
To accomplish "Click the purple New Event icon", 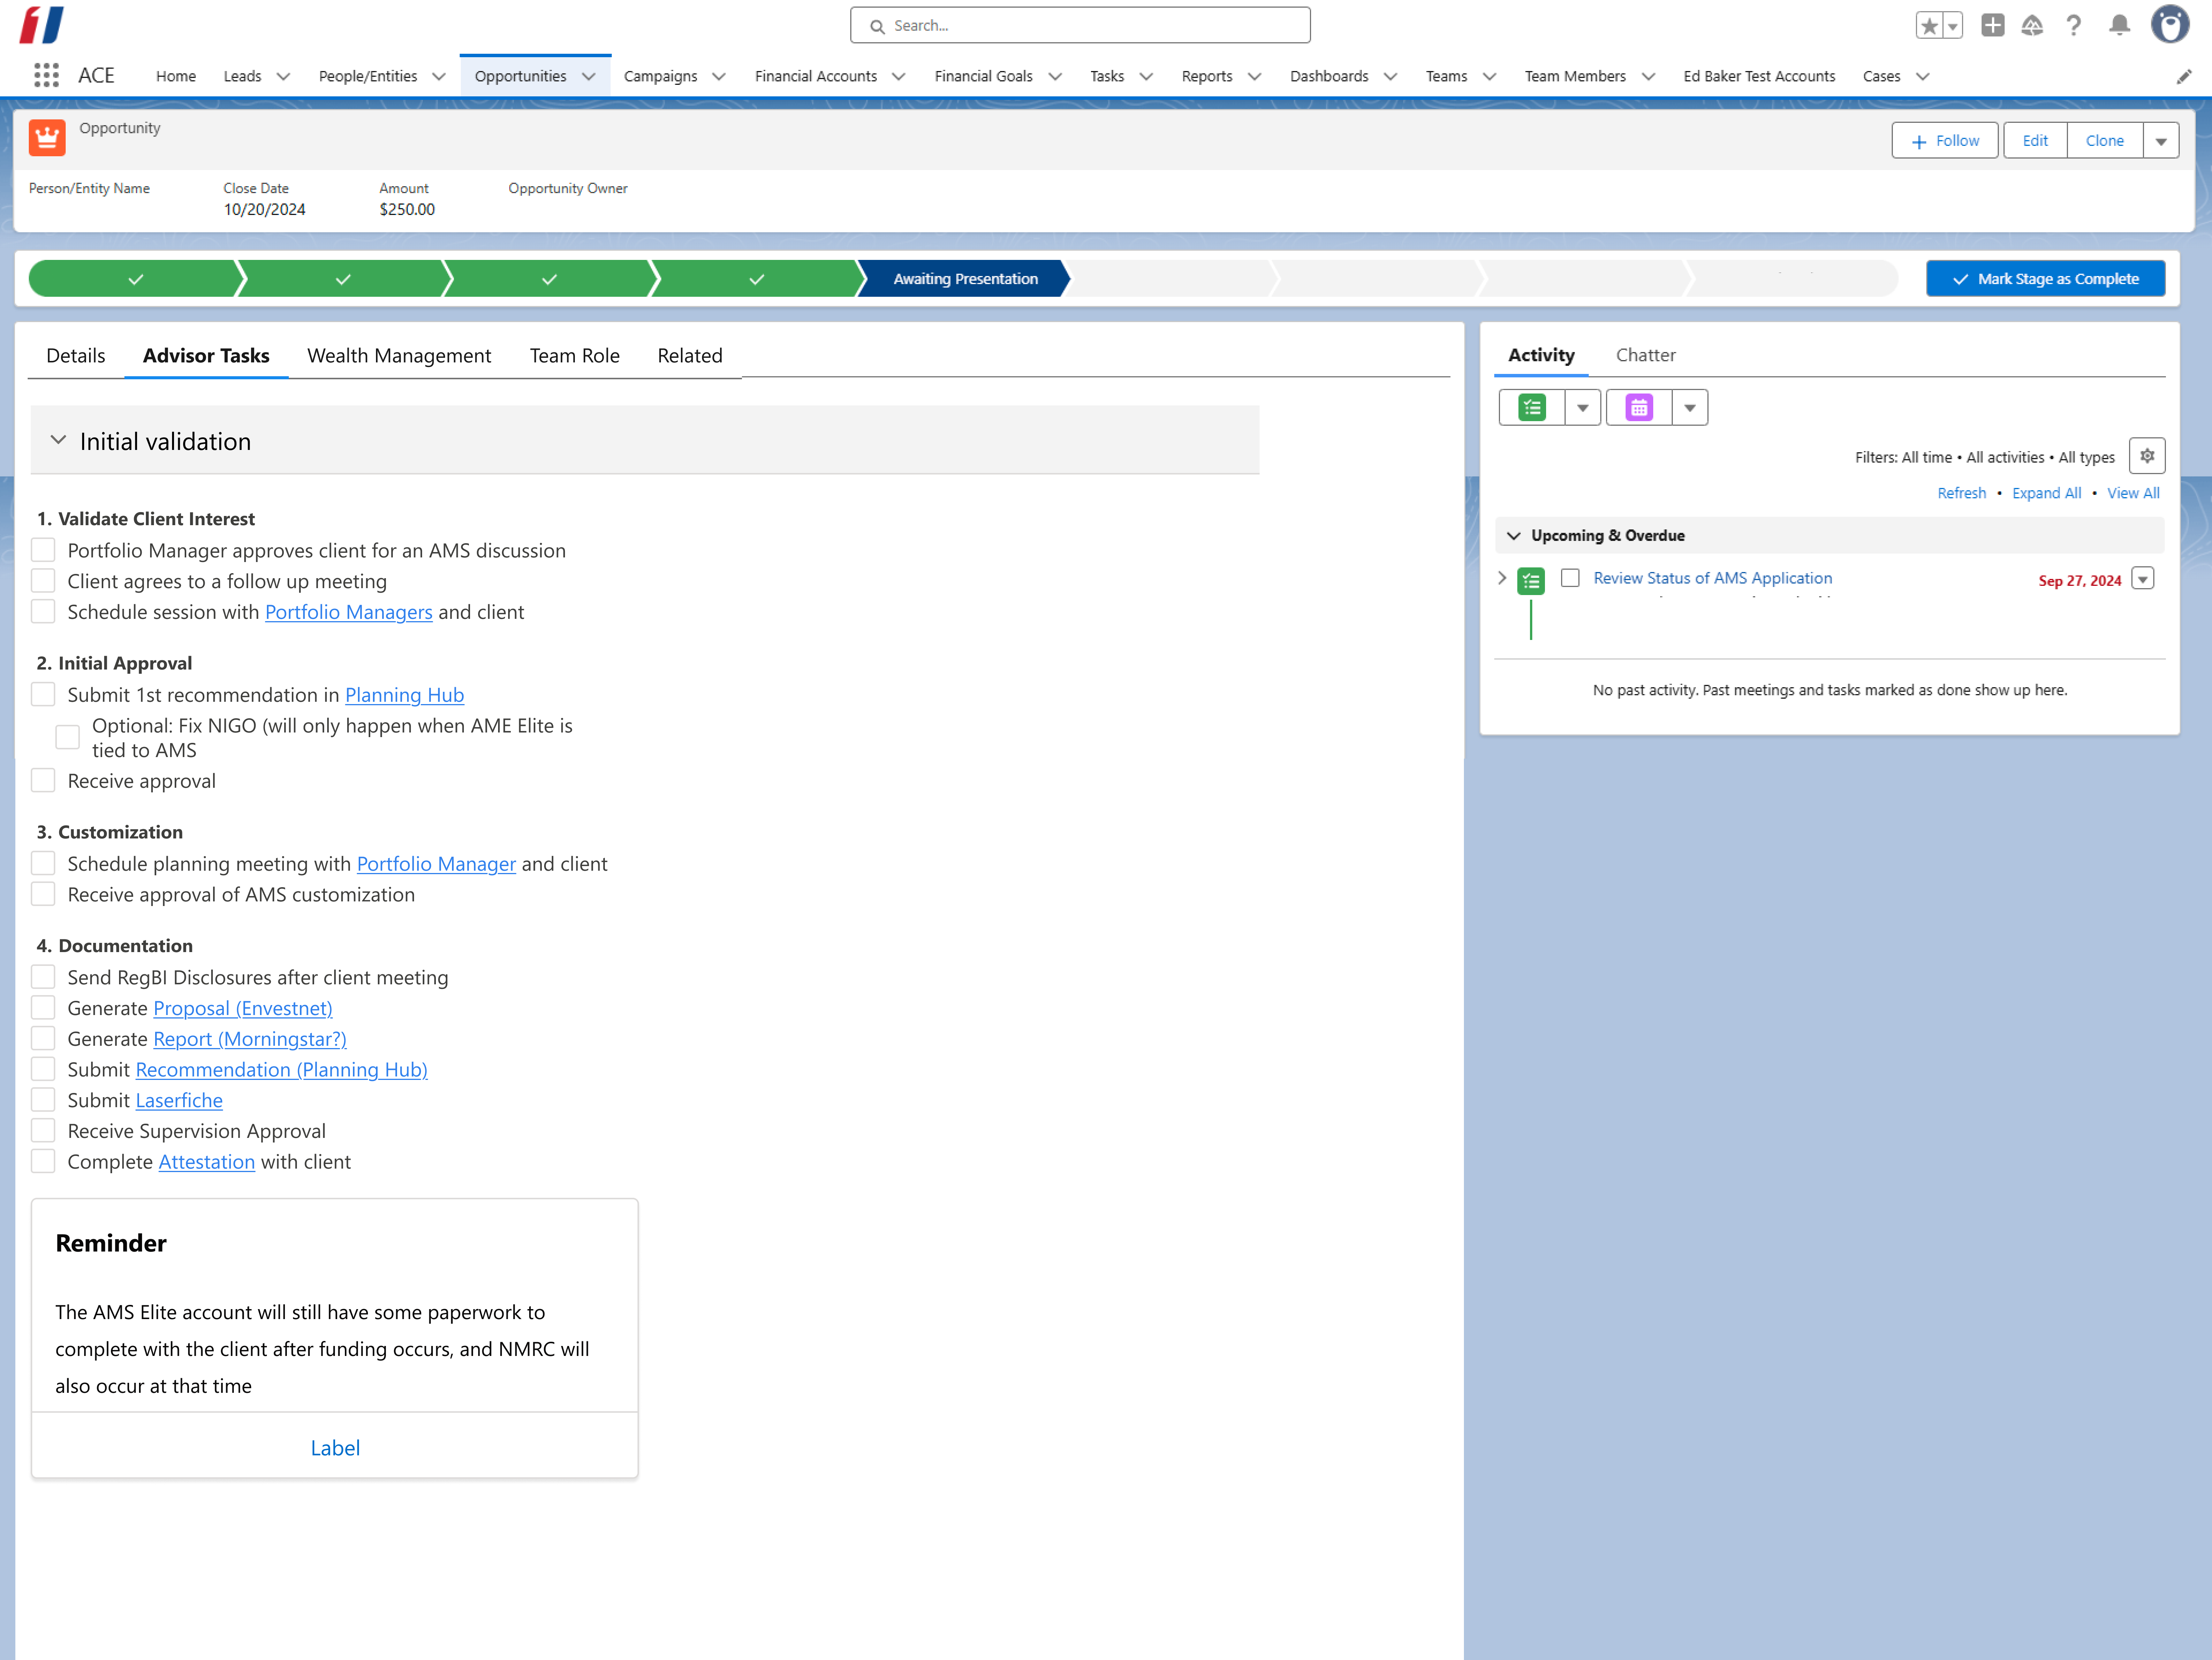I will 1639,407.
